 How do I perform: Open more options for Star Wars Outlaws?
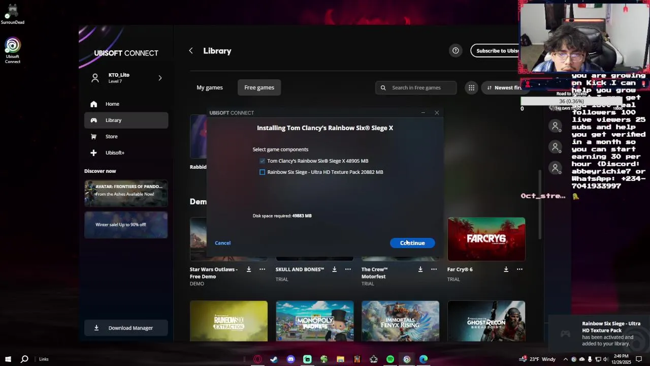point(263,269)
